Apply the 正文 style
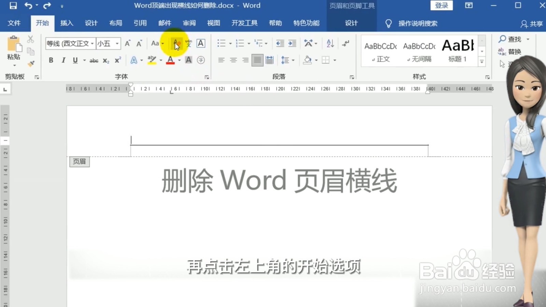546x307 pixels. [380, 51]
